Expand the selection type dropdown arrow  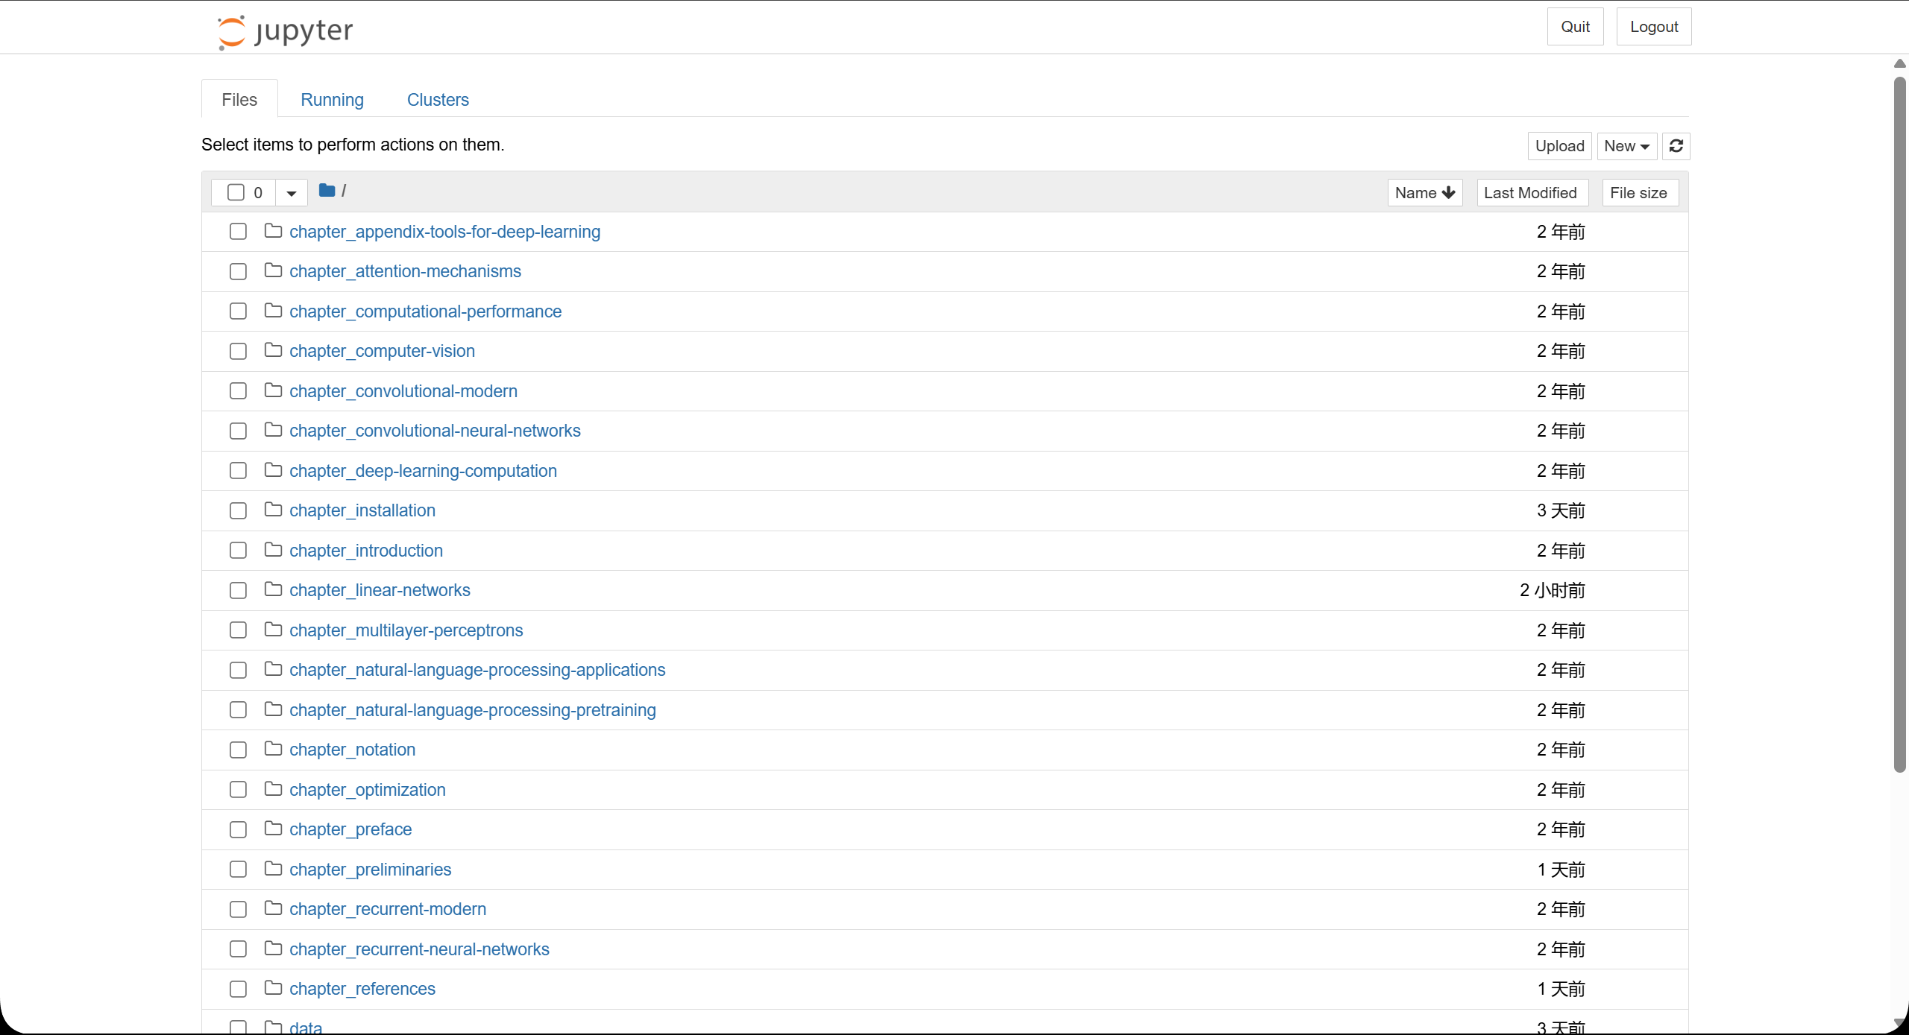(x=292, y=193)
